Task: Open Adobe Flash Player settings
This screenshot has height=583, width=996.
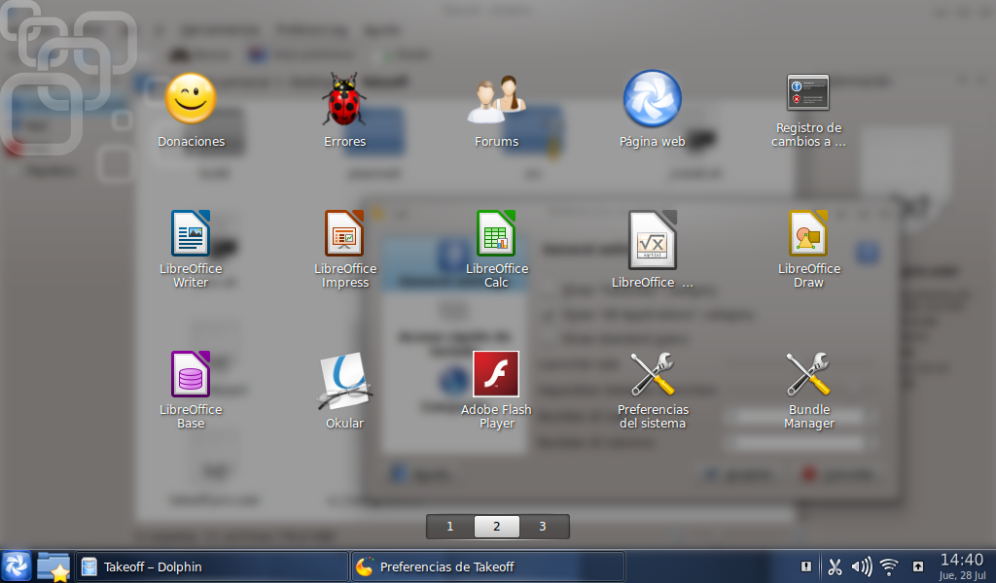Action: (x=496, y=374)
